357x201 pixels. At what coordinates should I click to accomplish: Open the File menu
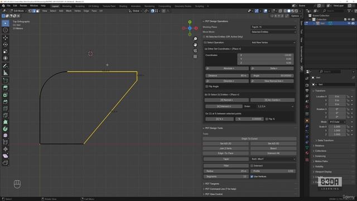9,6
